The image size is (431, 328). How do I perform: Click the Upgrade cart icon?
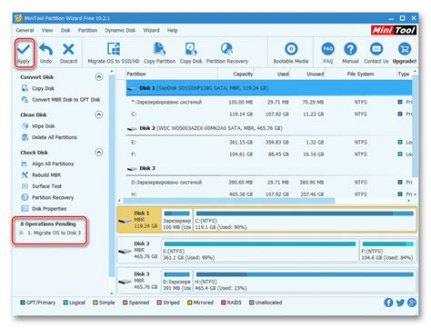(405, 53)
